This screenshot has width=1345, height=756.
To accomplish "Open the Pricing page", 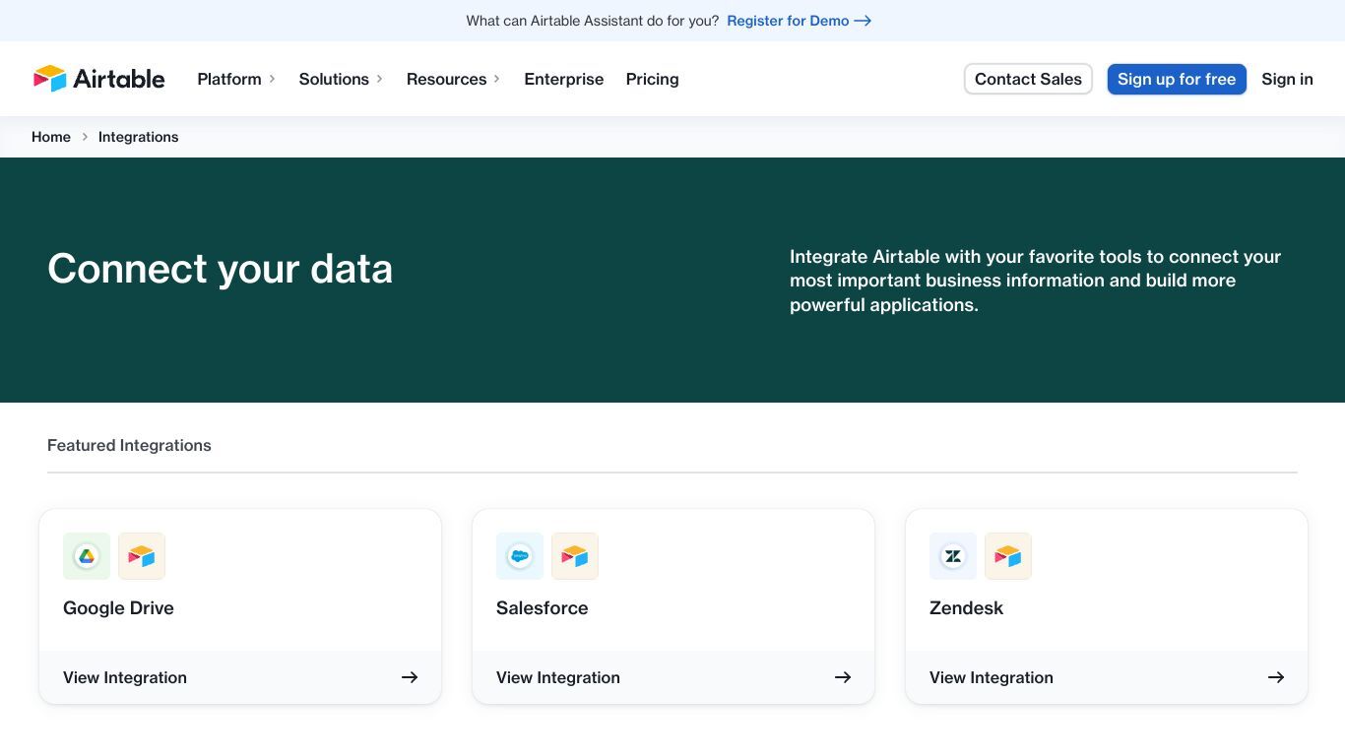I will click(653, 79).
